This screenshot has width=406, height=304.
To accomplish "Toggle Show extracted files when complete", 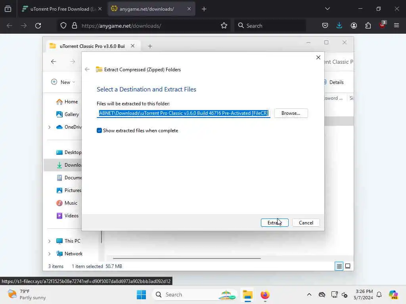I will pos(99,131).
